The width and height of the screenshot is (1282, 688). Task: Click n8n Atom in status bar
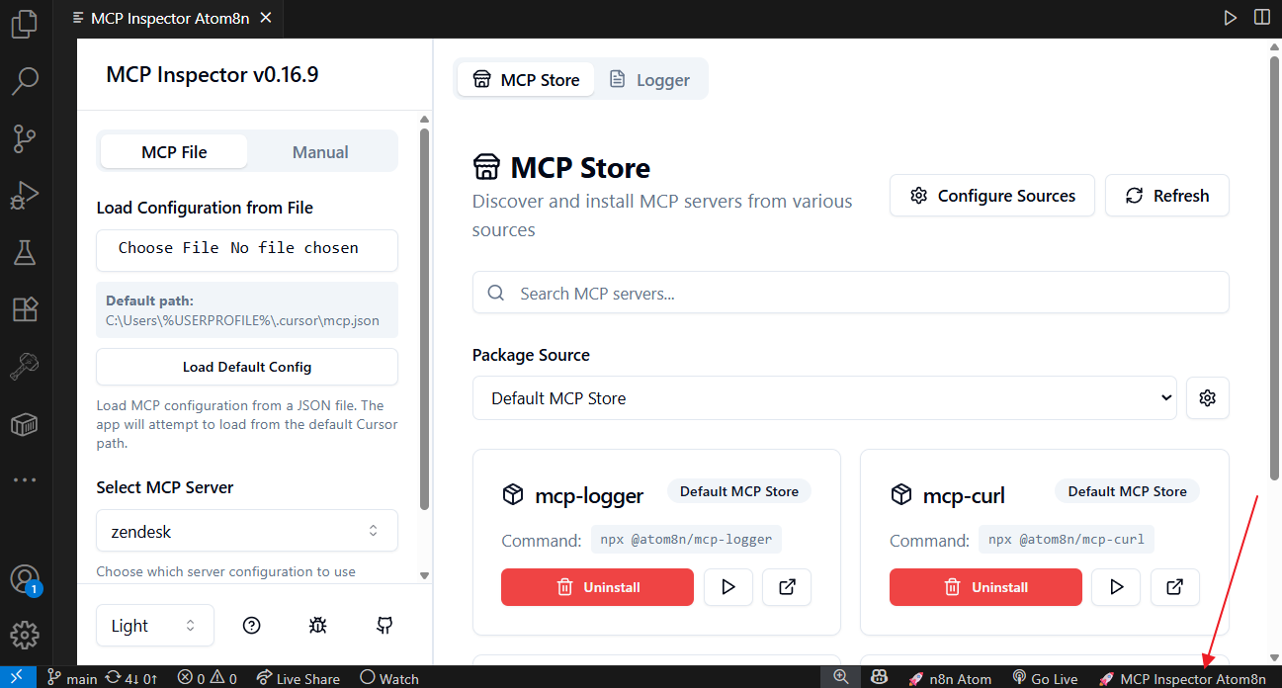pos(949,678)
